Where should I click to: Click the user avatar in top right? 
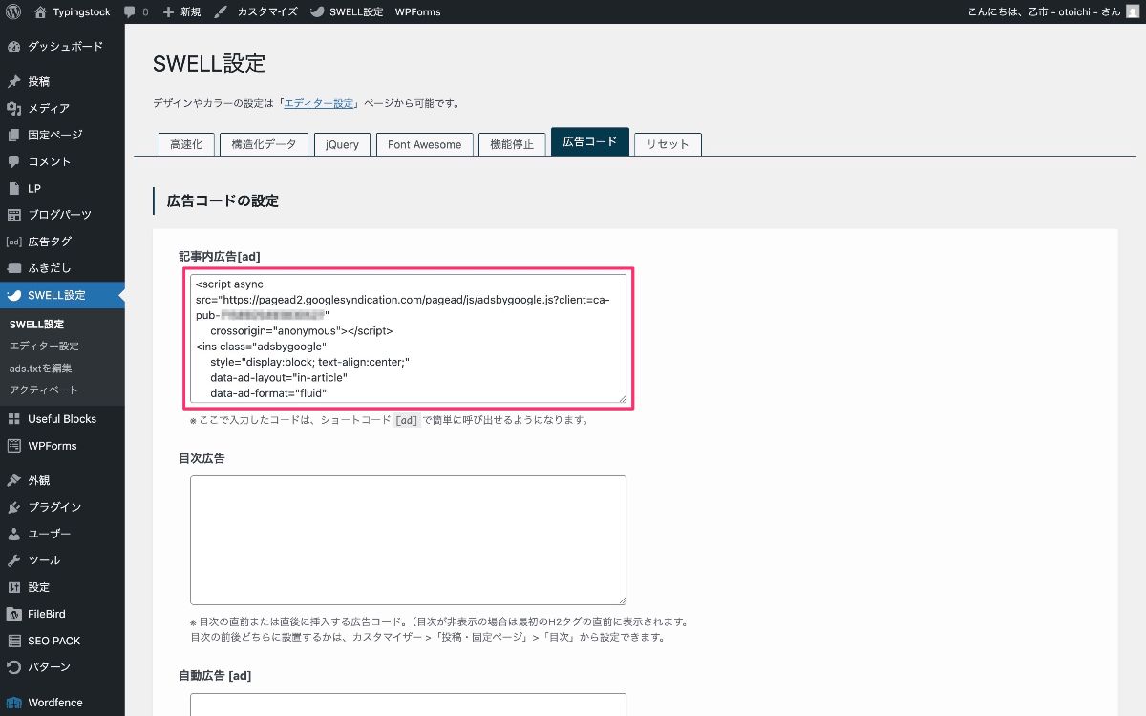click(1133, 12)
